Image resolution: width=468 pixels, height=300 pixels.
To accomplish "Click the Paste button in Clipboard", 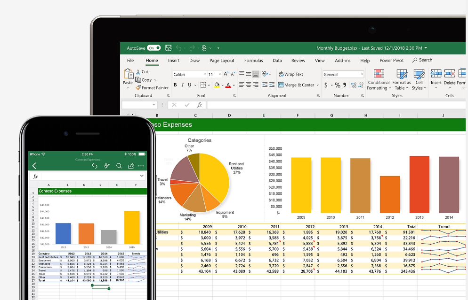I will 128,77.
